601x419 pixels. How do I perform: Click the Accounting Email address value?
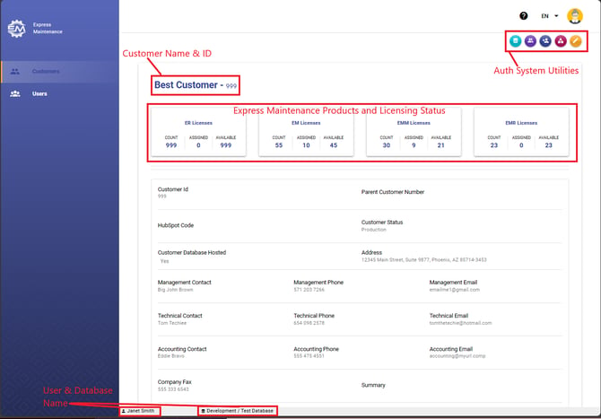pos(457,356)
